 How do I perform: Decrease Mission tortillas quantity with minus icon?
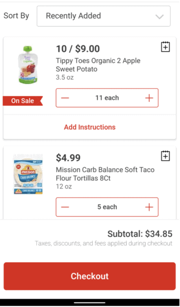pos(65,207)
